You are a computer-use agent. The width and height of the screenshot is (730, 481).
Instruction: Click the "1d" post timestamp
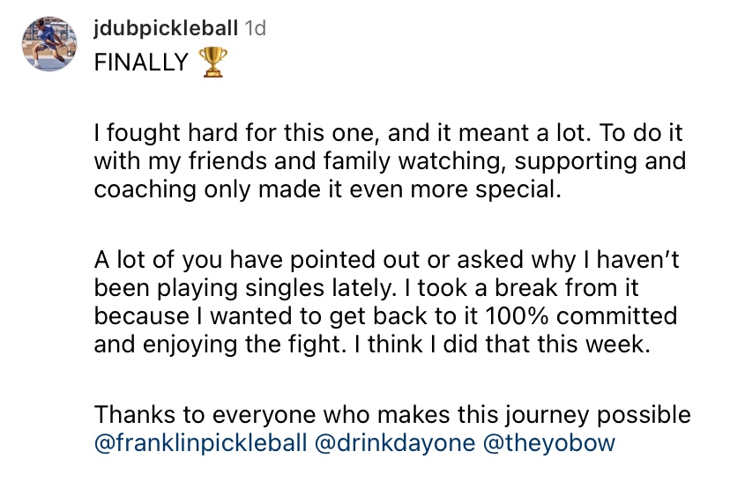pyautogui.click(x=255, y=28)
